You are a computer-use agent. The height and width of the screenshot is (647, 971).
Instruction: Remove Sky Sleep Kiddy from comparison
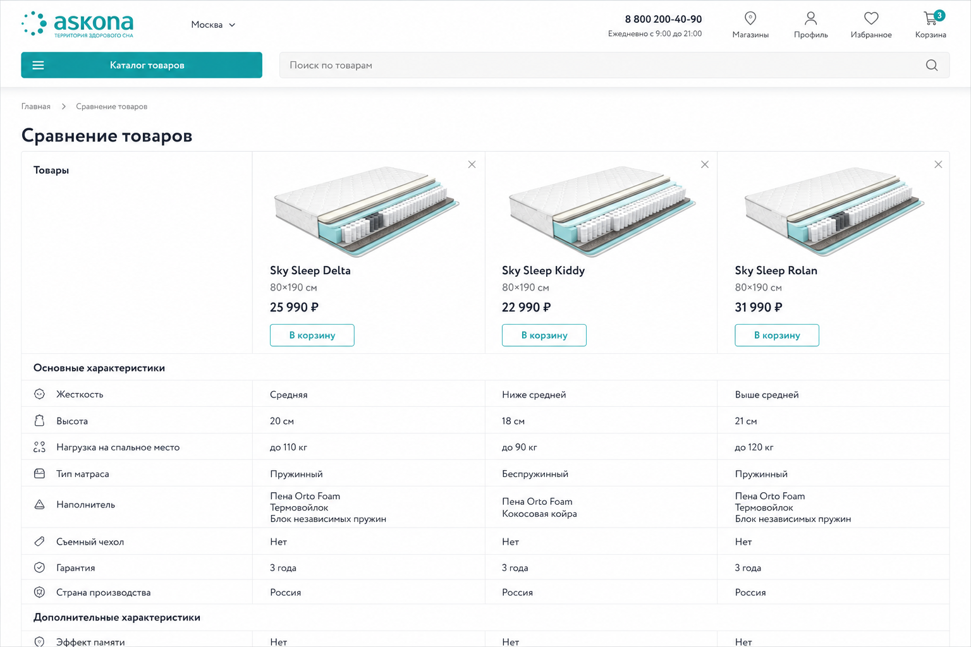pyautogui.click(x=705, y=164)
